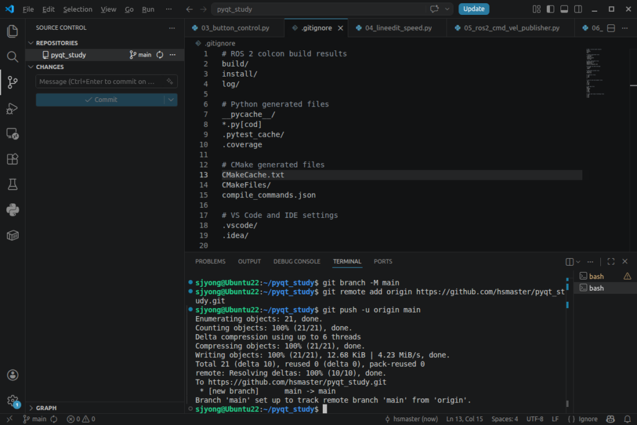637x425 pixels.
Task: Open the Explorer view in activity bar
Action: pyautogui.click(x=12, y=31)
